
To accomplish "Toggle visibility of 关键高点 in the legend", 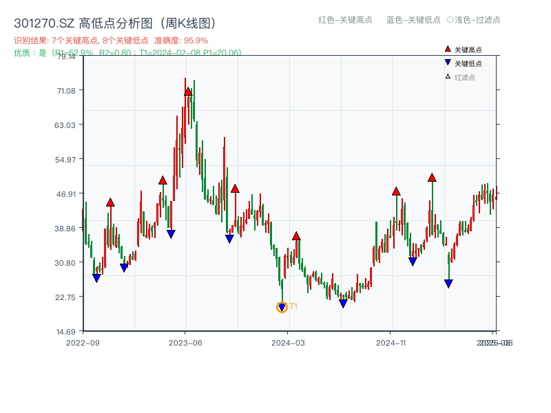I will 467,49.
